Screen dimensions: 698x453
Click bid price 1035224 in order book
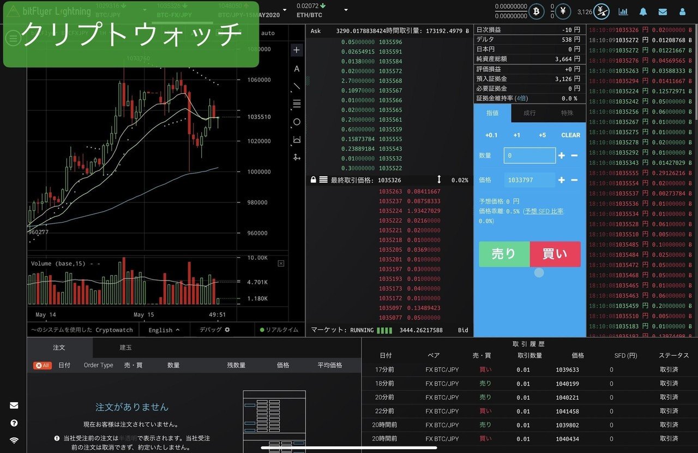tap(390, 211)
